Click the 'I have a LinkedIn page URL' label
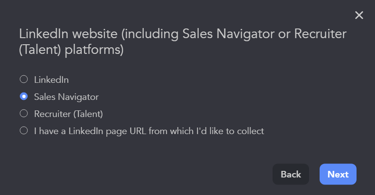 (149, 131)
